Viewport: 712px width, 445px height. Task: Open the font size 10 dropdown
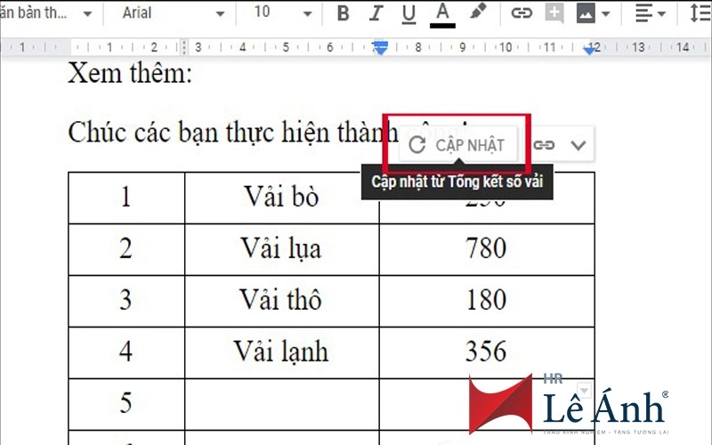pyautogui.click(x=283, y=13)
